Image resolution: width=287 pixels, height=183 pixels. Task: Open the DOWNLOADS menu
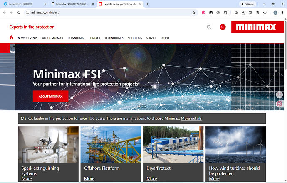76,38
